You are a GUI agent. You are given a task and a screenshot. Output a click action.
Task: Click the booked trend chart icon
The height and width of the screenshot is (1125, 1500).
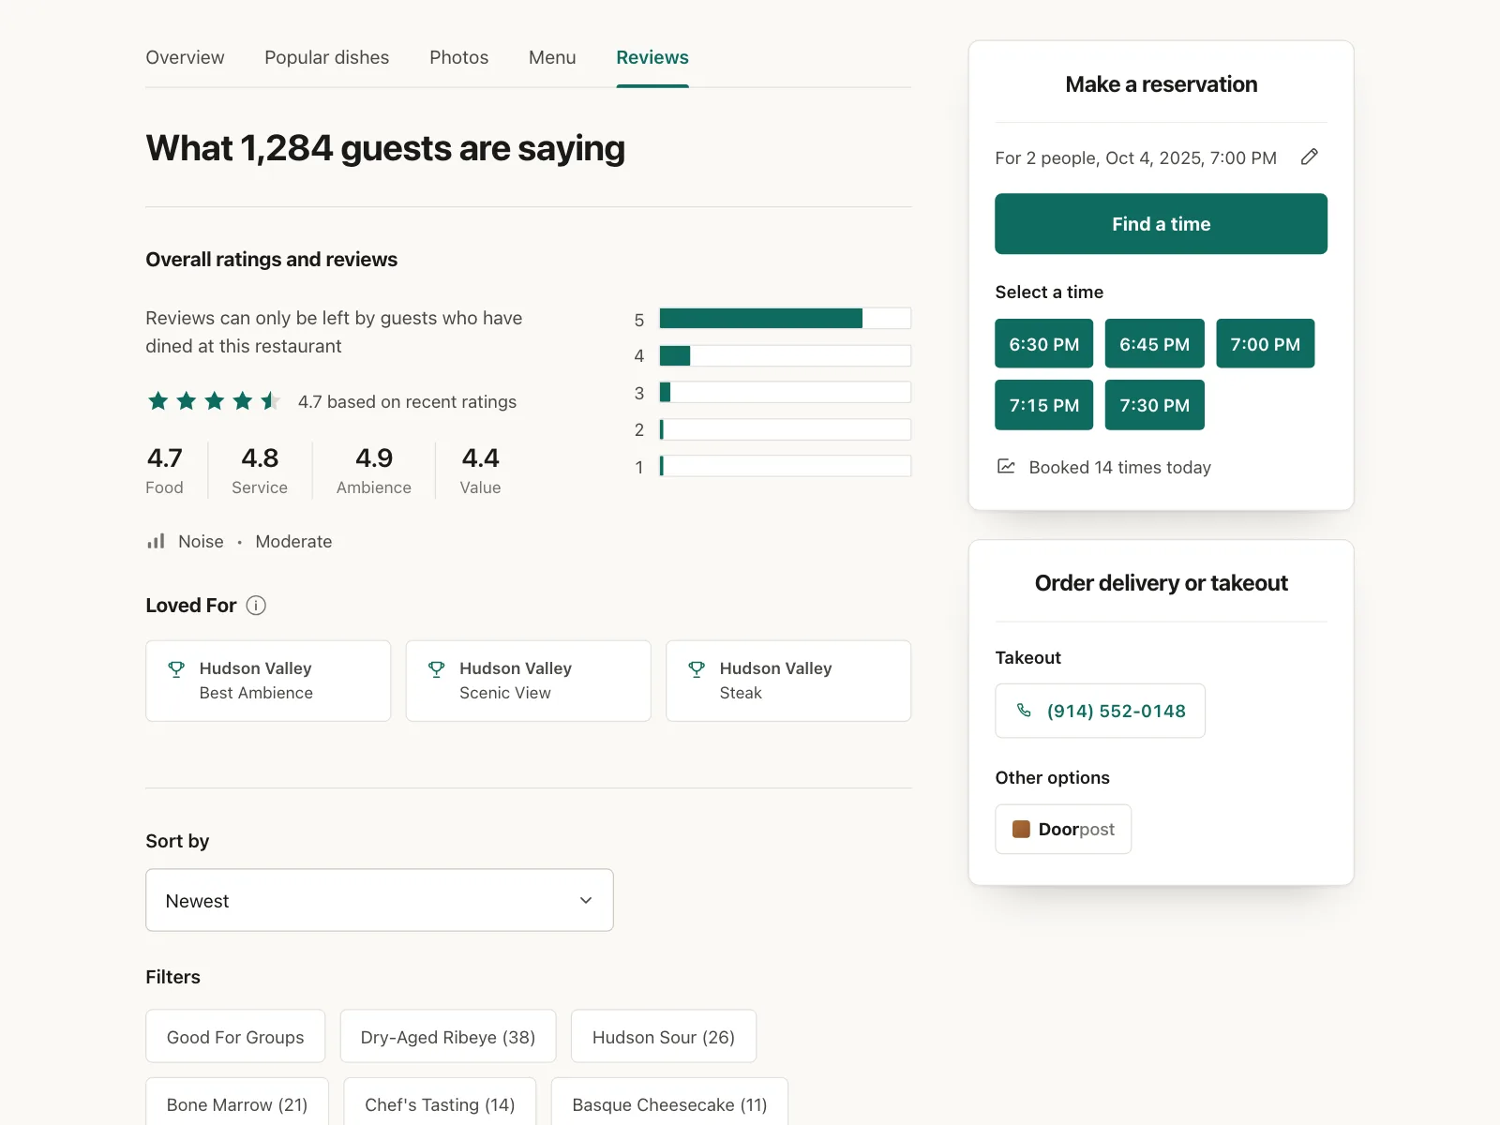point(1006,466)
